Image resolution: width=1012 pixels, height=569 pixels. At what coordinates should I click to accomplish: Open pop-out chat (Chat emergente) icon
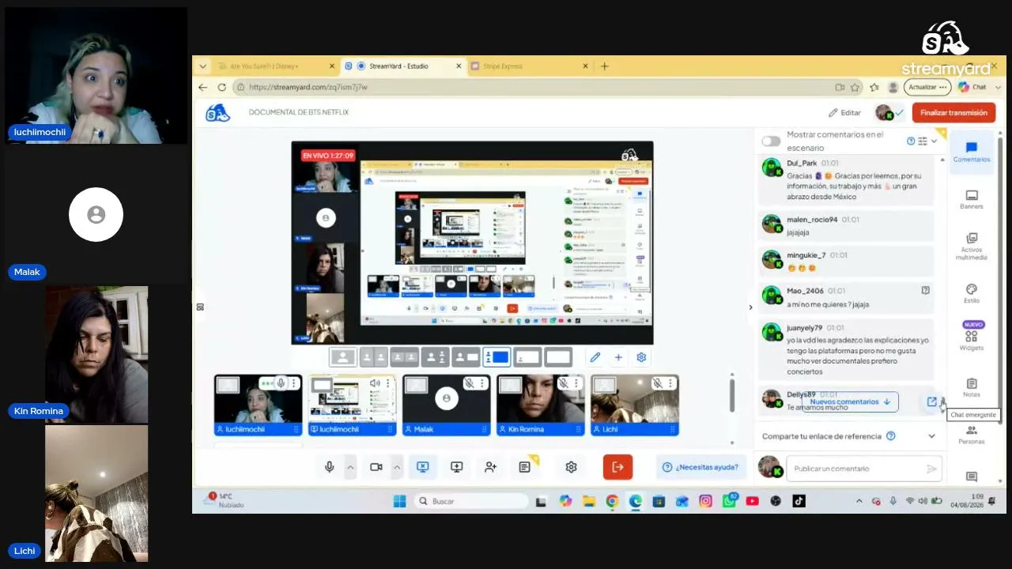[x=931, y=401]
